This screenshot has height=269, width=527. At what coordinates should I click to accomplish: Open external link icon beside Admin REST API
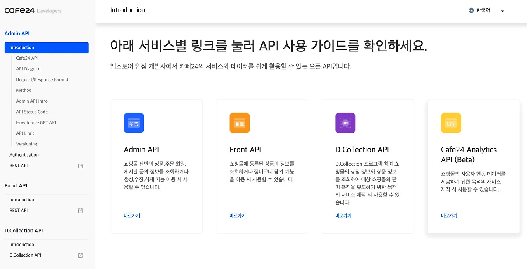click(x=80, y=166)
